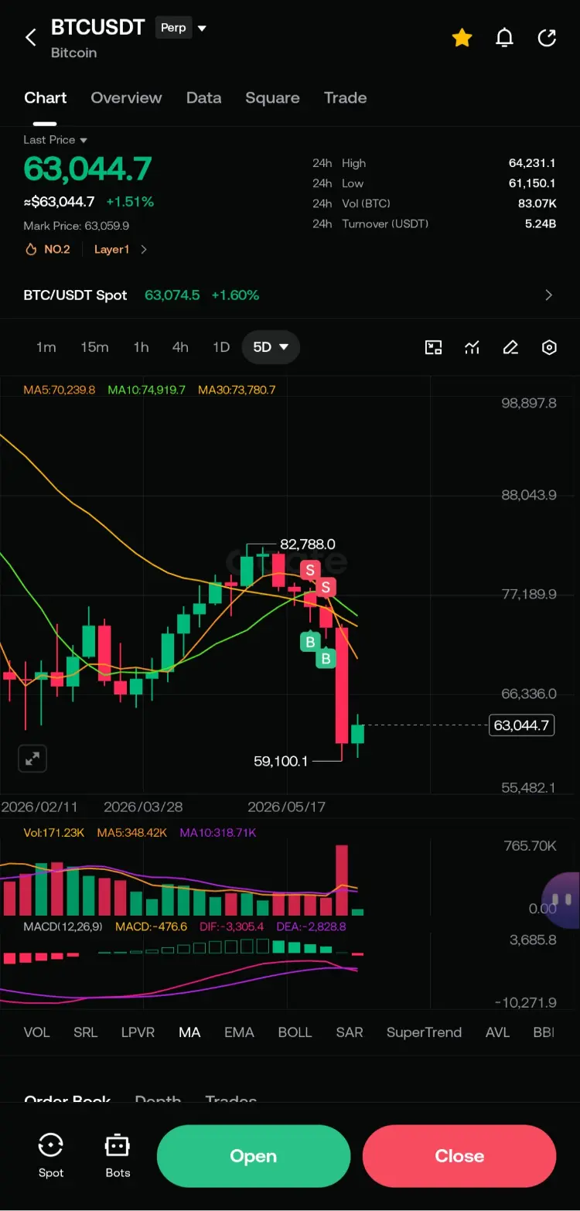Viewport: 580px width, 1211px height.
Task: Tap the MA30:73,780.7 indicator value
Action: [237, 390]
